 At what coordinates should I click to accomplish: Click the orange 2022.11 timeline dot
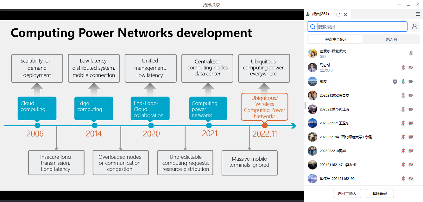coord(265,126)
